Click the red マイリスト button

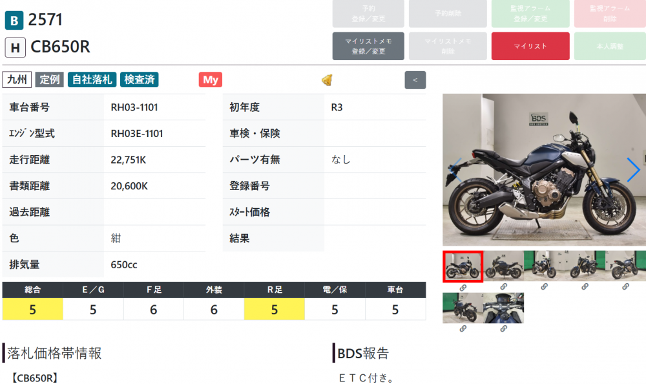pos(530,46)
